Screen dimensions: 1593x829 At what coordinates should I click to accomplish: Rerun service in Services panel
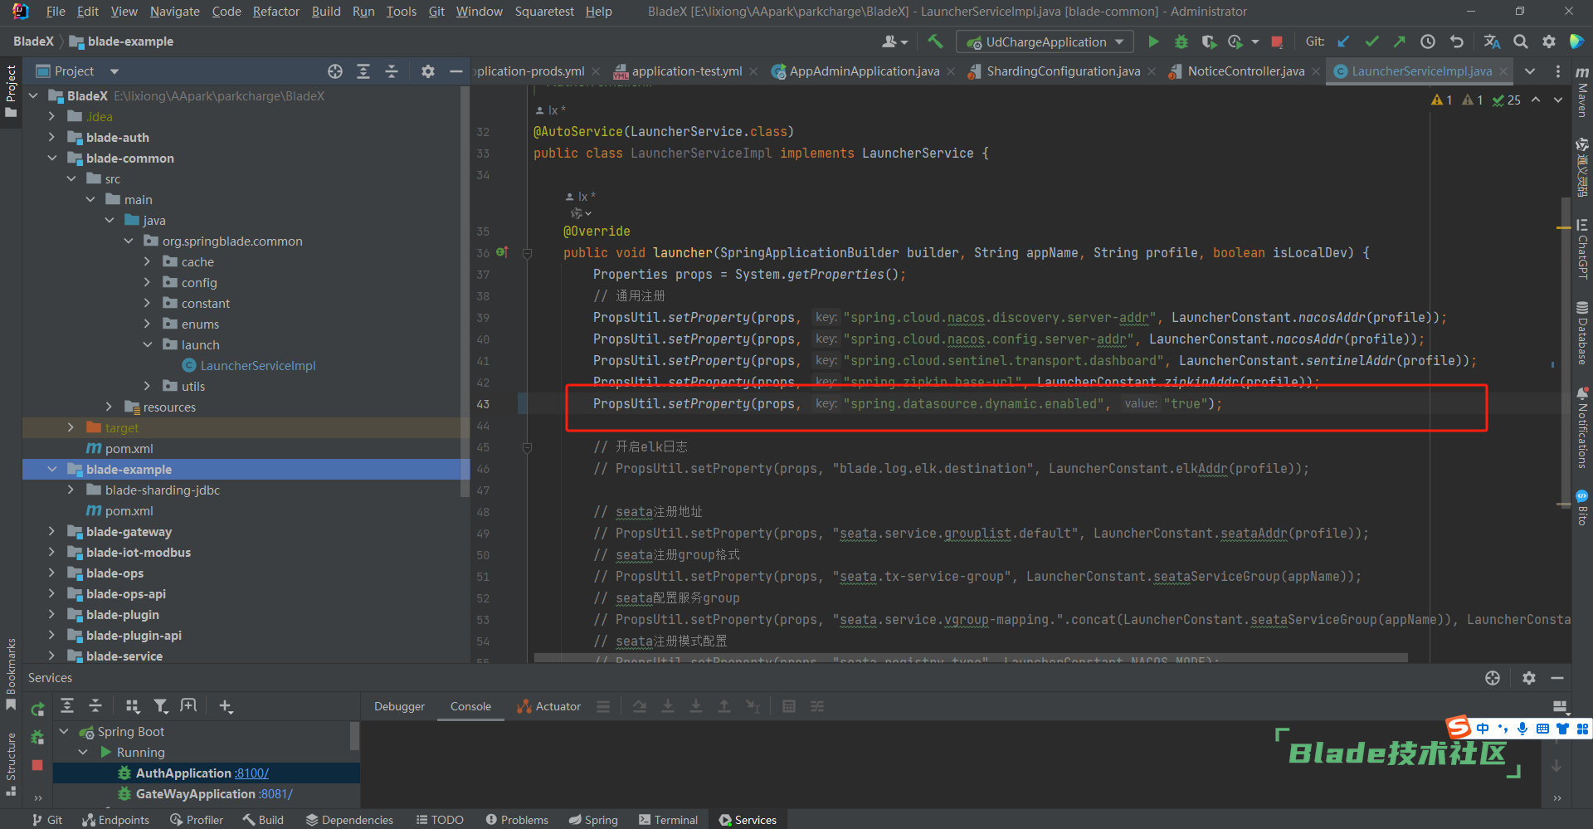[x=37, y=709]
